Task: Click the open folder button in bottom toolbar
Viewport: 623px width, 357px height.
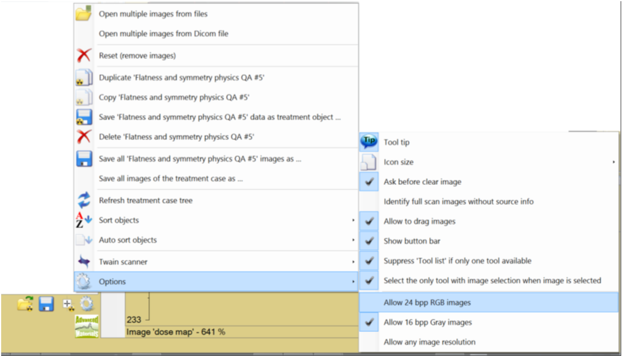Action: pos(25,304)
